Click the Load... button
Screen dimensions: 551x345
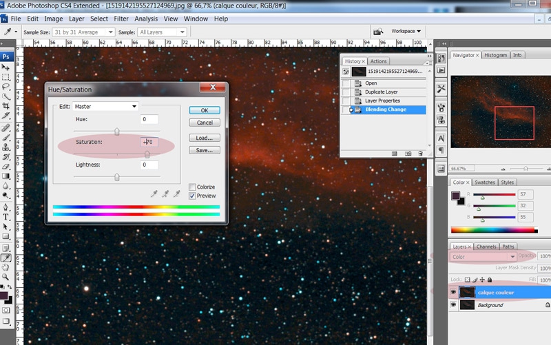click(205, 138)
